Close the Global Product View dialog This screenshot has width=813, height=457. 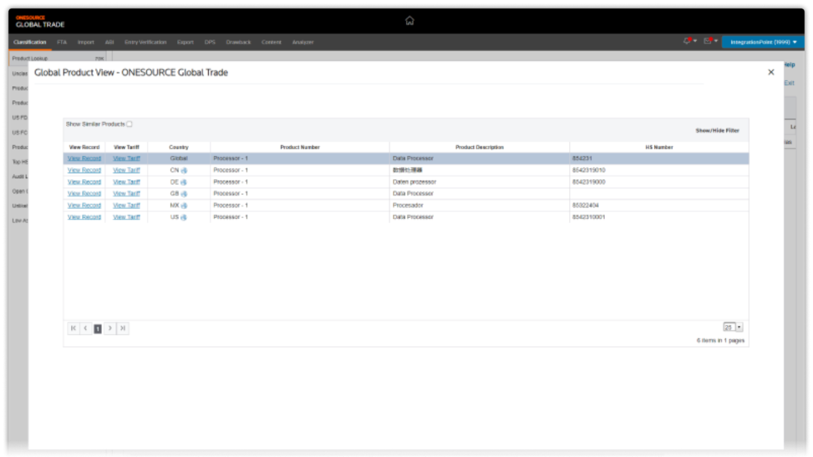coord(771,72)
